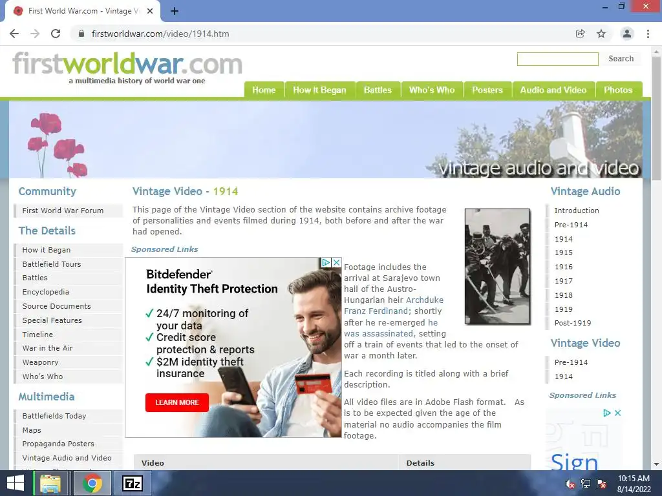662x496 pixels.
Task: Open the How It Began tab
Action: [319, 90]
